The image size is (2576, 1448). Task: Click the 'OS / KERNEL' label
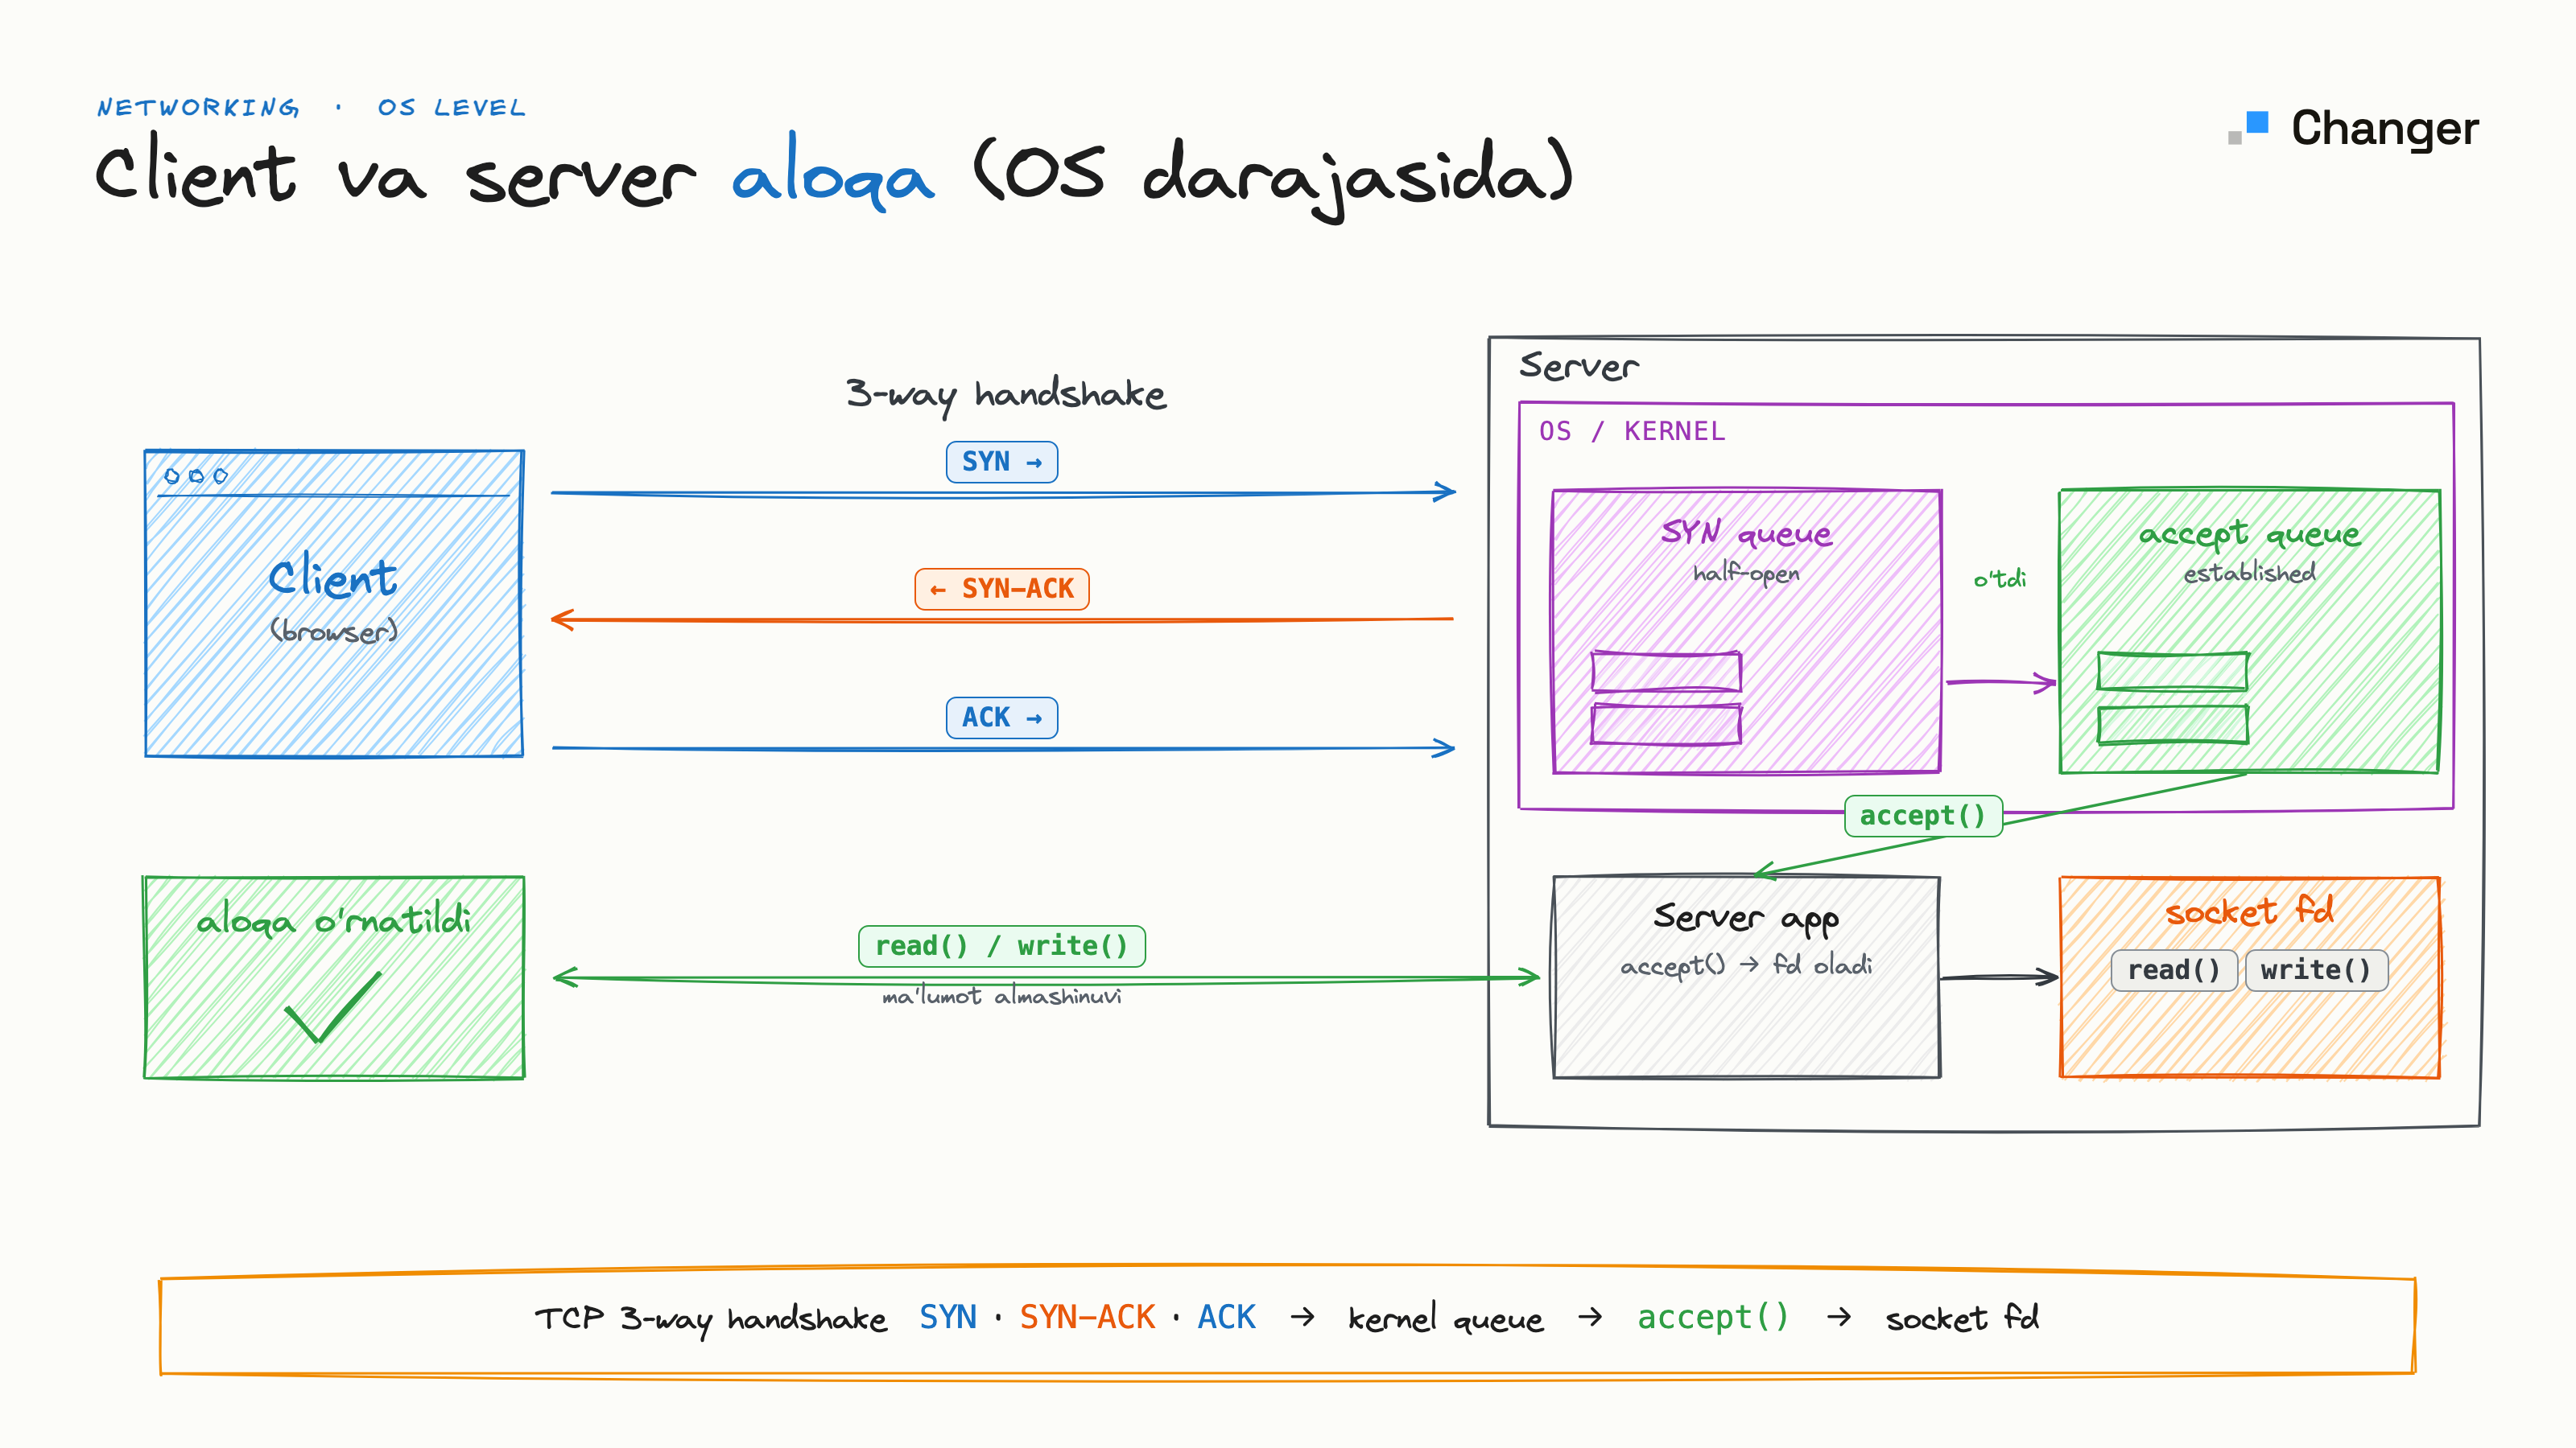click(x=1632, y=430)
